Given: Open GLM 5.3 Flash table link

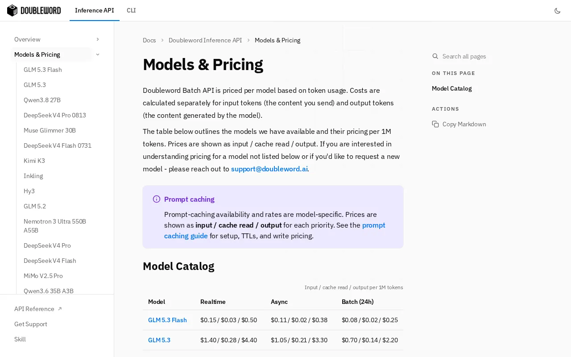Looking at the screenshot, I should click(167, 320).
